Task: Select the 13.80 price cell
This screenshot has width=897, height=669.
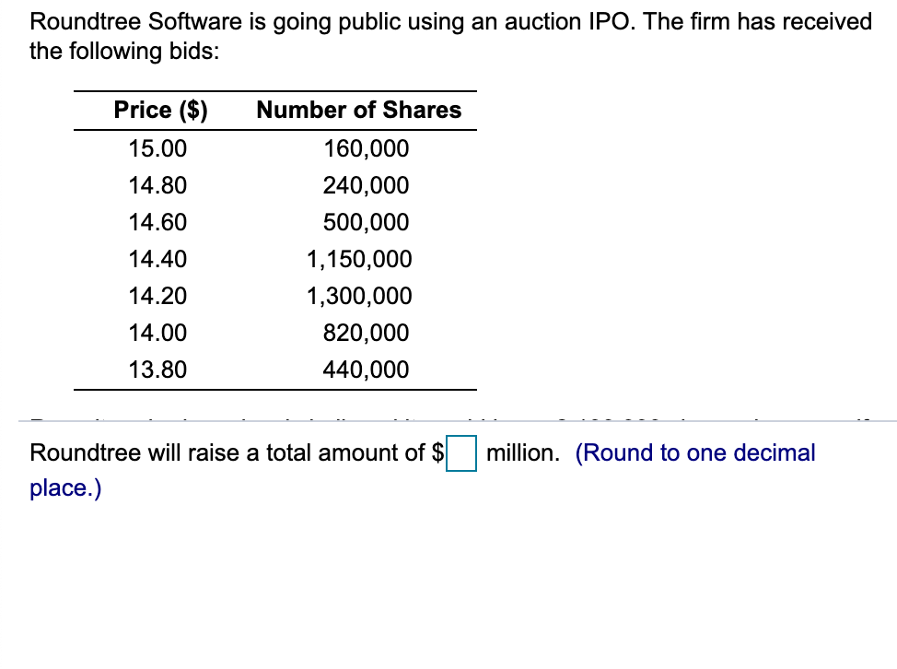Action: pos(157,369)
